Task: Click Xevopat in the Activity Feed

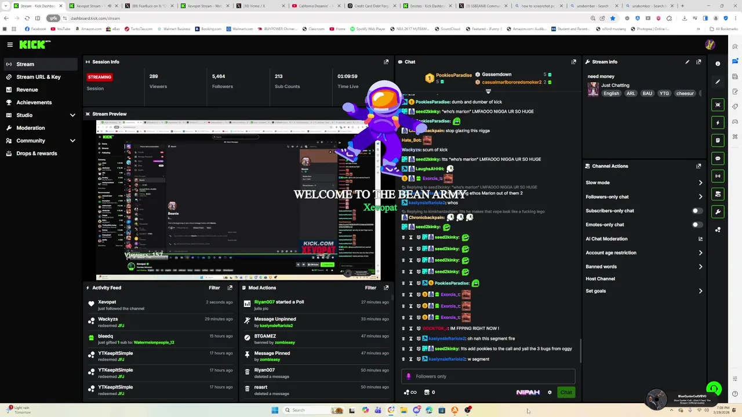Action: pyautogui.click(x=107, y=302)
